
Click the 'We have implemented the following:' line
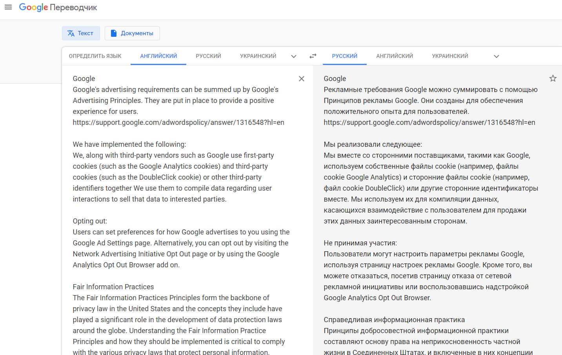point(129,144)
